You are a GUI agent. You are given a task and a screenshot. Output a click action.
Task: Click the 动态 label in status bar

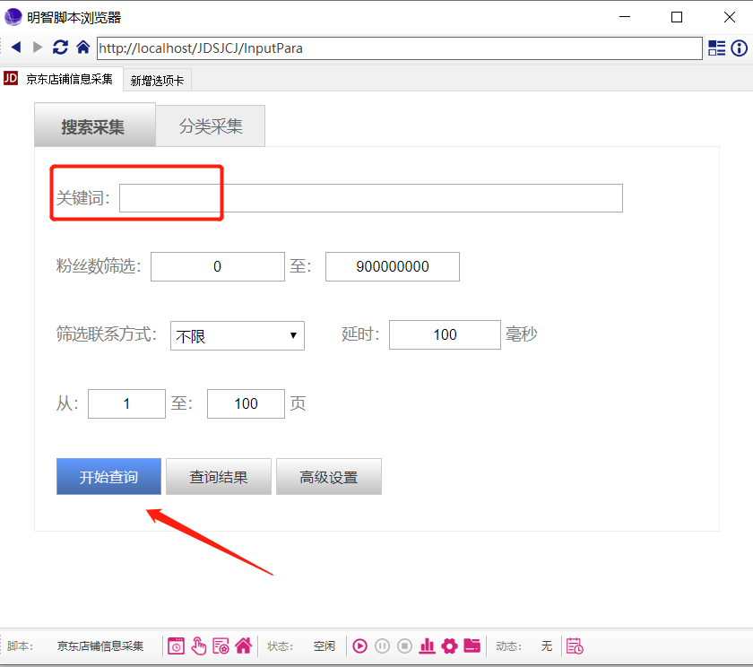pyautogui.click(x=508, y=646)
